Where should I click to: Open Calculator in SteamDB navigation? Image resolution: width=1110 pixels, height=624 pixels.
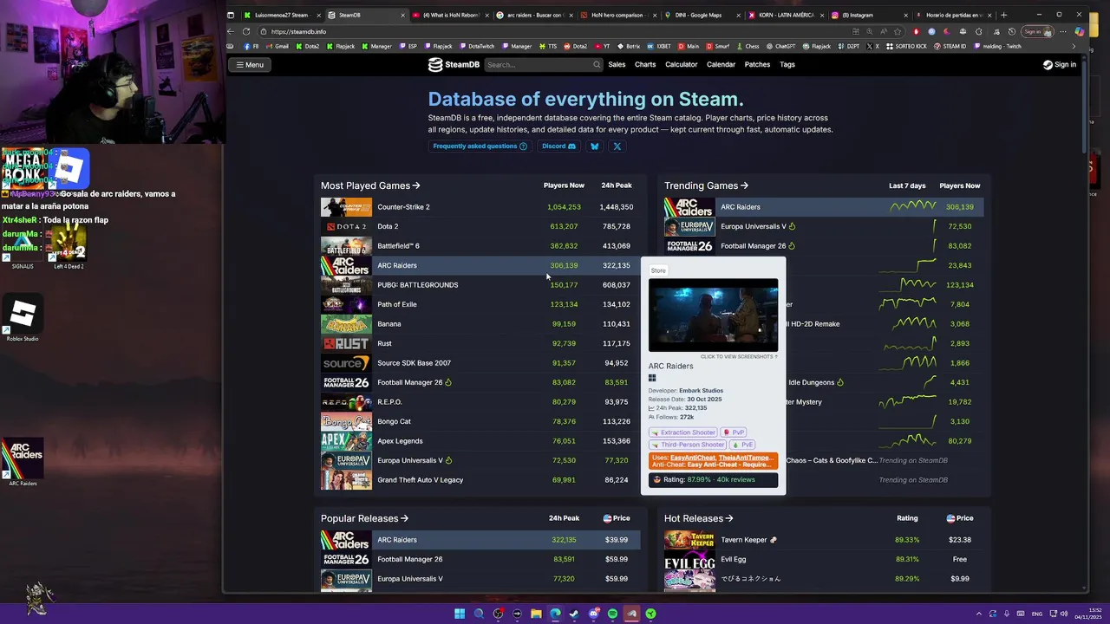pyautogui.click(x=682, y=65)
